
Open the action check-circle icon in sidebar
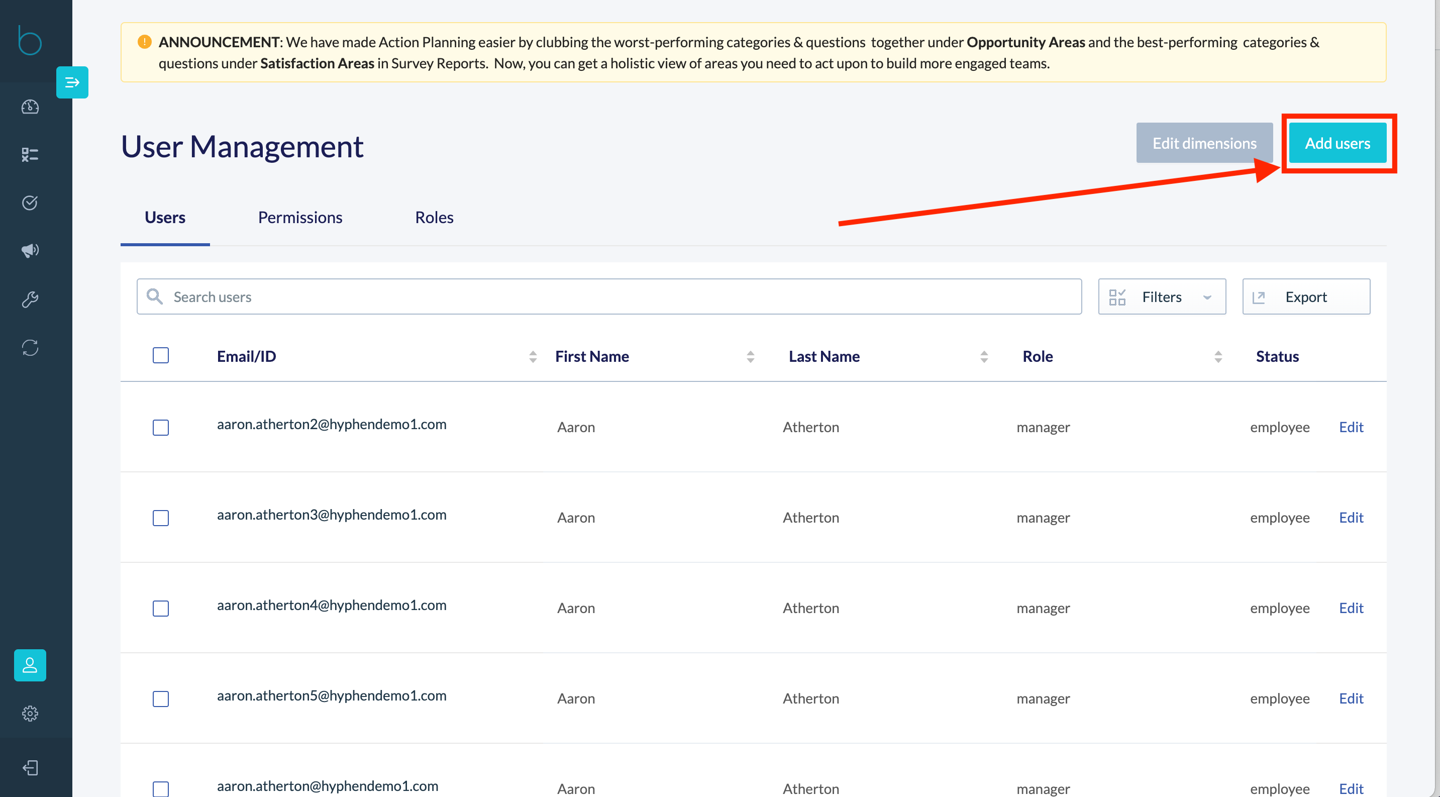click(x=30, y=203)
